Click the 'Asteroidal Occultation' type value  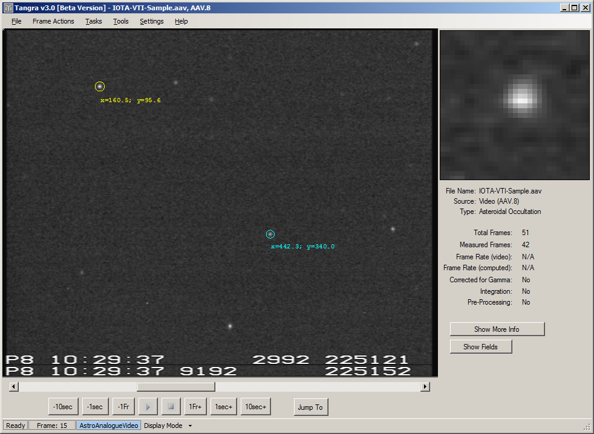click(510, 212)
